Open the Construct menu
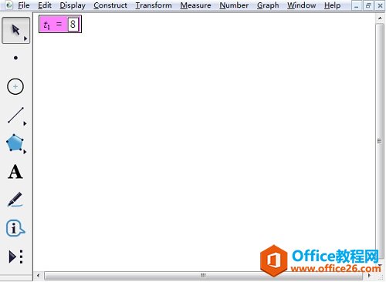 click(110, 5)
